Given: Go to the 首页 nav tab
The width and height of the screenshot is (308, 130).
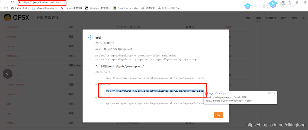Looking at the screenshot, I should 248,18.
